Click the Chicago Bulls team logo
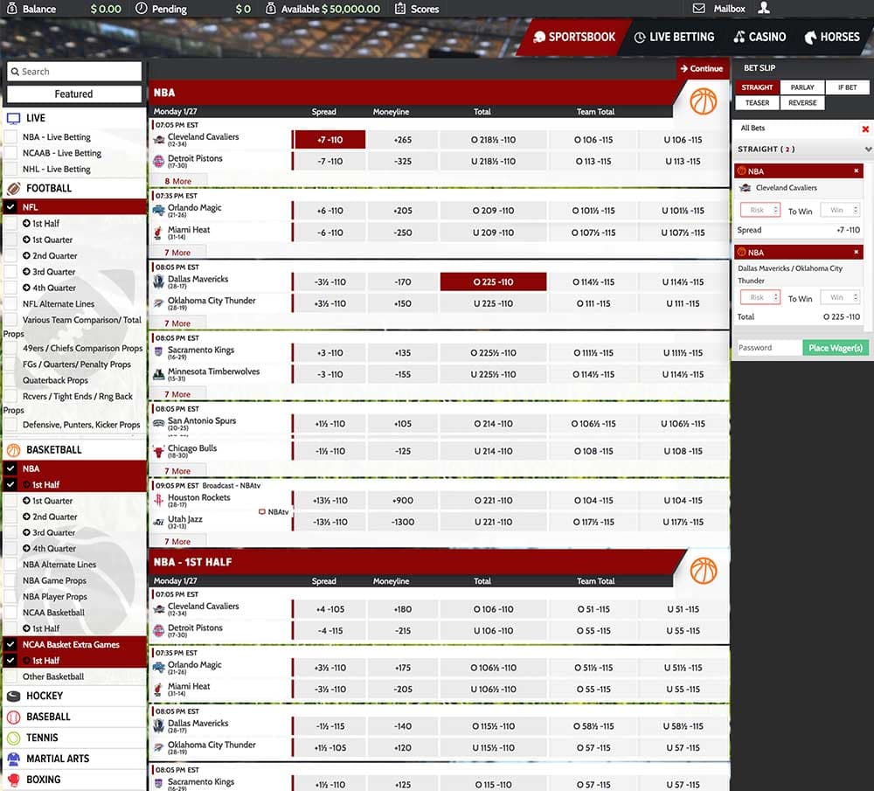Image resolution: width=874 pixels, height=791 pixels. pos(159,451)
